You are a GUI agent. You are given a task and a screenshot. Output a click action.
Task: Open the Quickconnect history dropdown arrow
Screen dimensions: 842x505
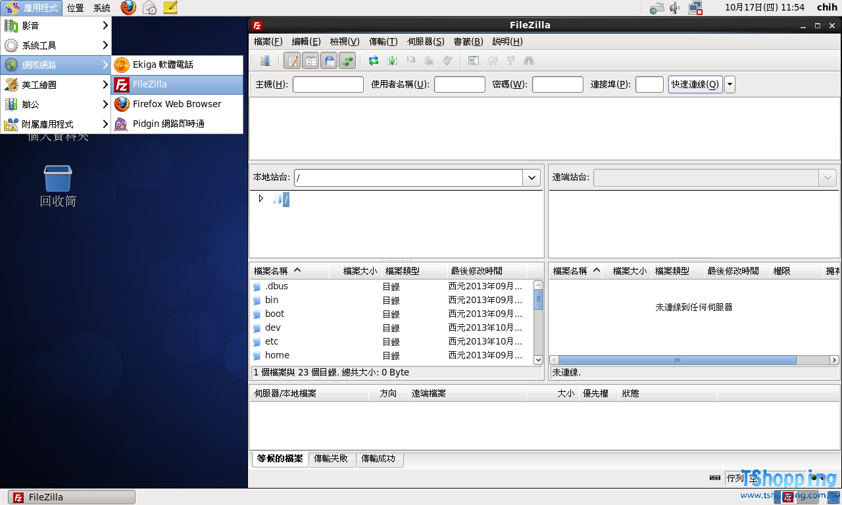coord(730,85)
